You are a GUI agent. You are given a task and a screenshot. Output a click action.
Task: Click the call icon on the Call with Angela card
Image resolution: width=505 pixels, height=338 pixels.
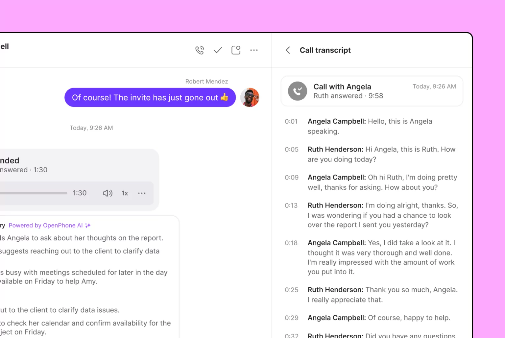(297, 91)
